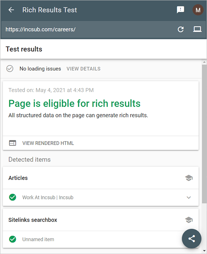Click the green check beside Work At Incsub

(x=13, y=197)
